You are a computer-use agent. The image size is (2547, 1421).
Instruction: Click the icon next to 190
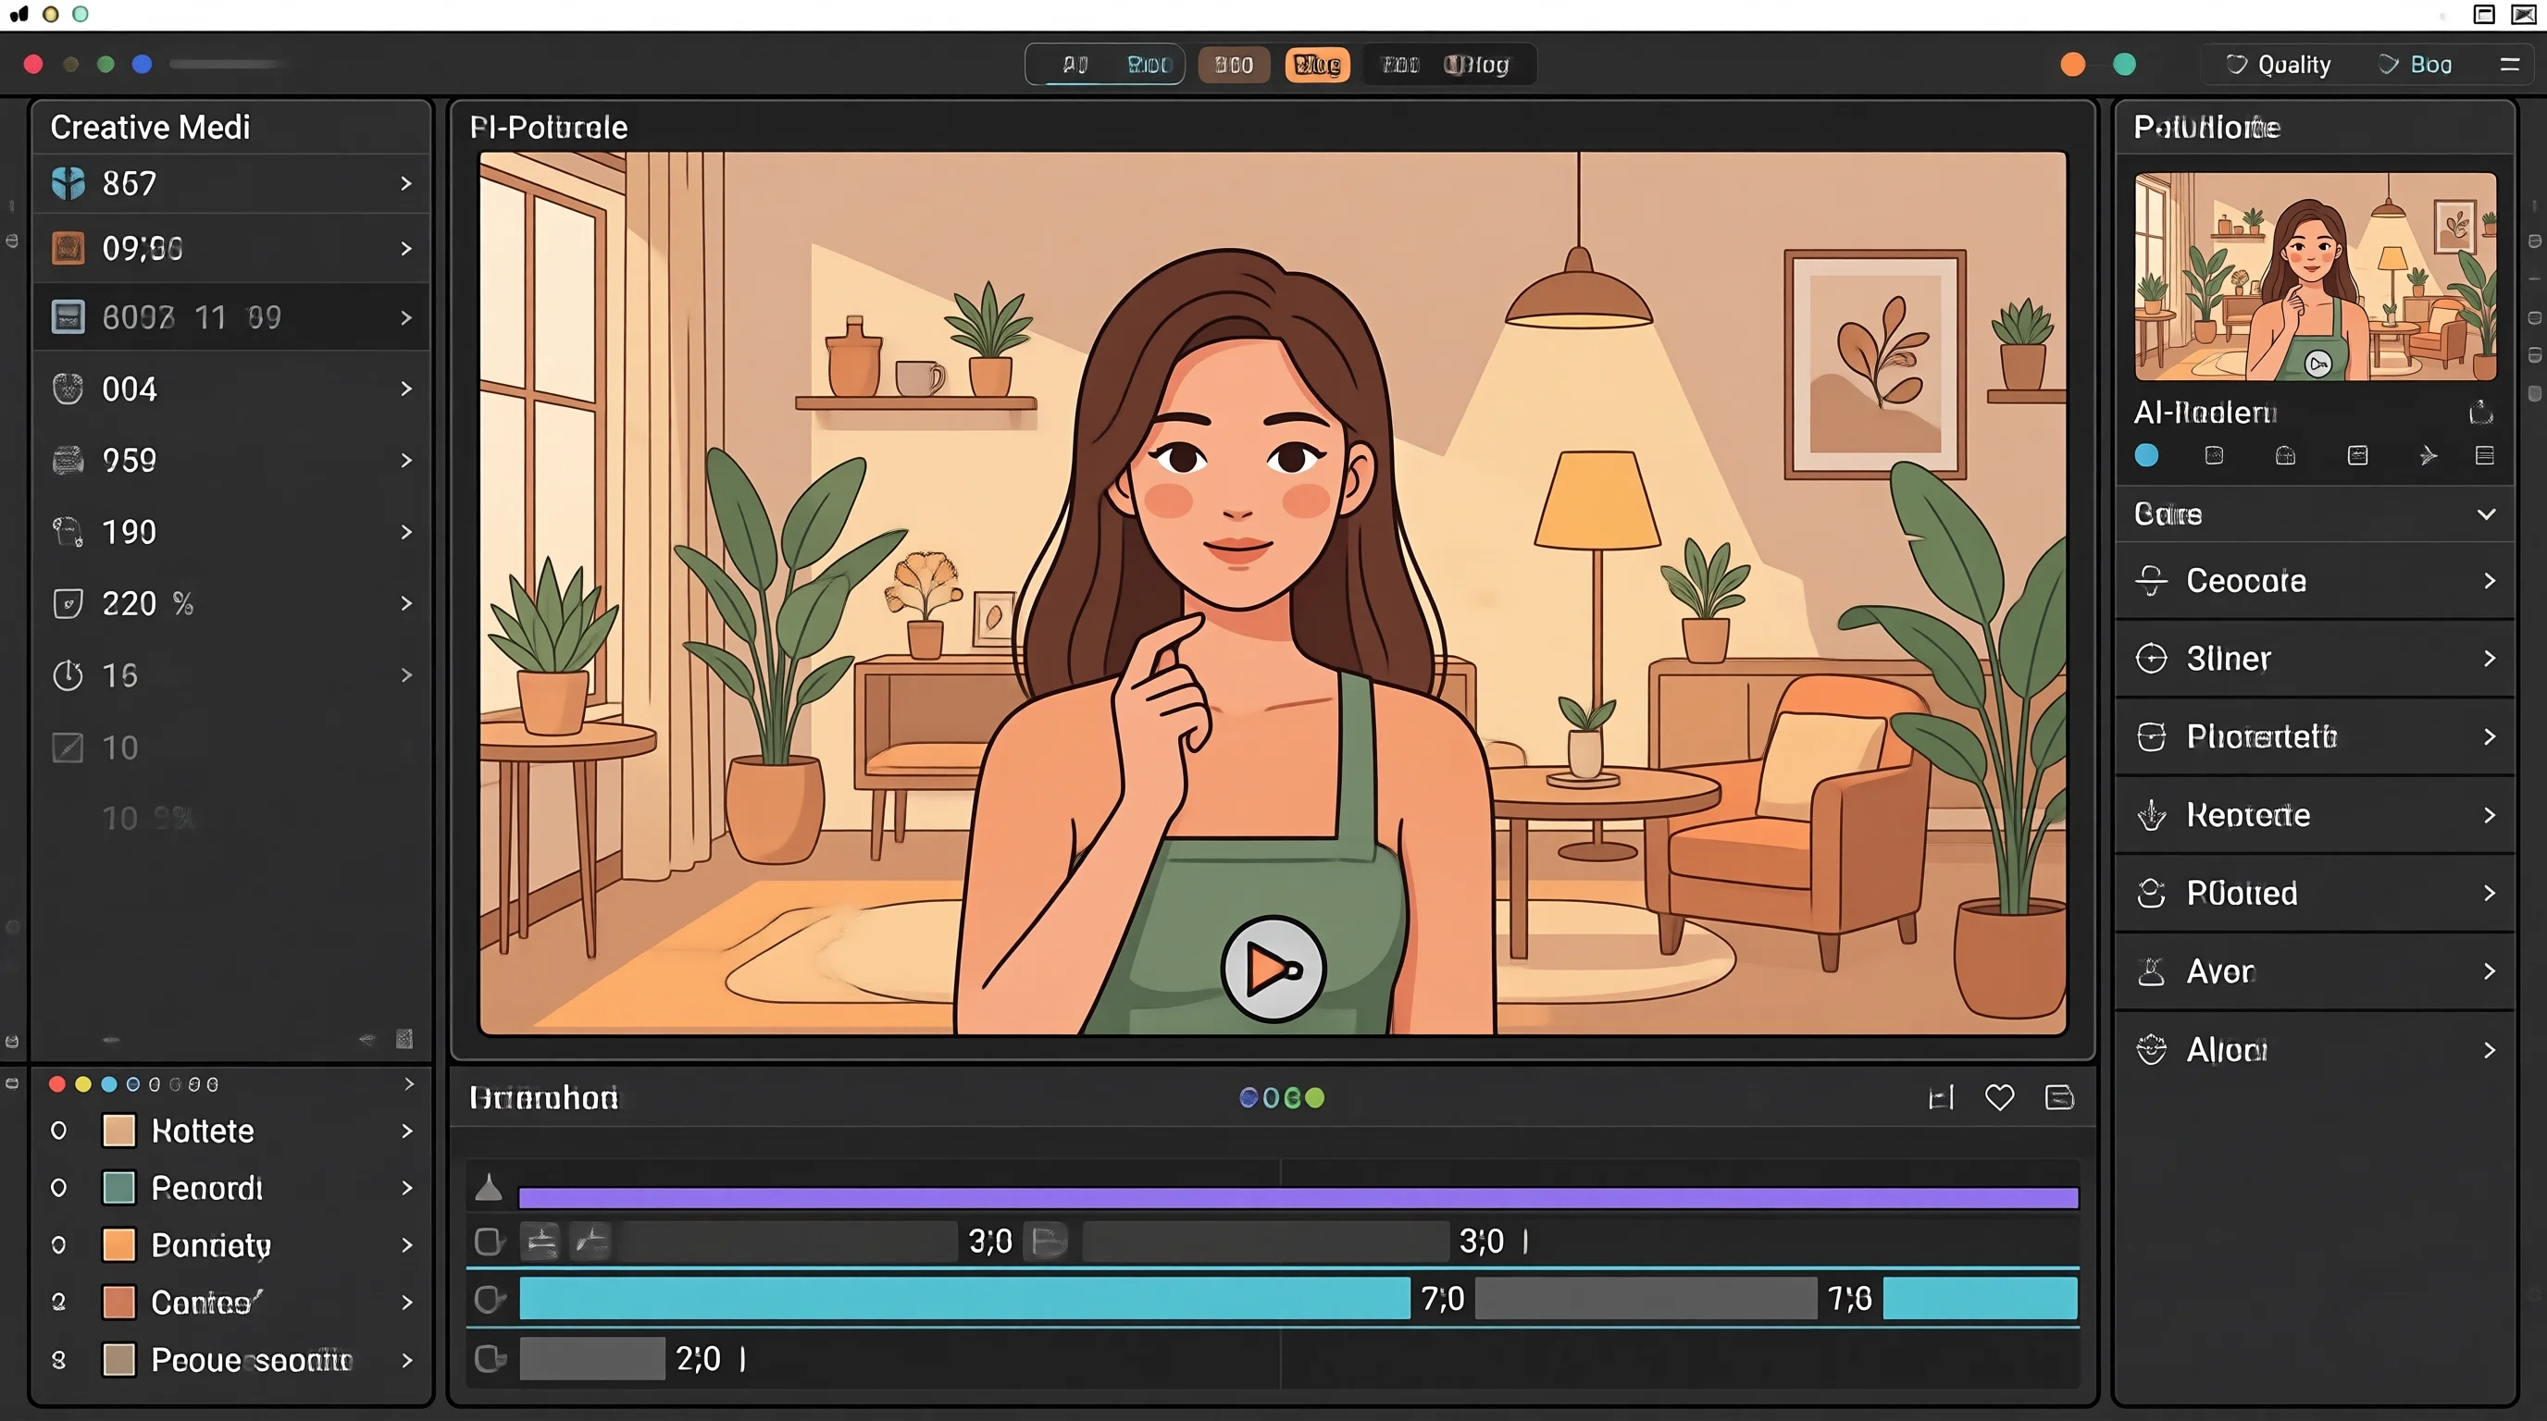pyautogui.click(x=68, y=532)
